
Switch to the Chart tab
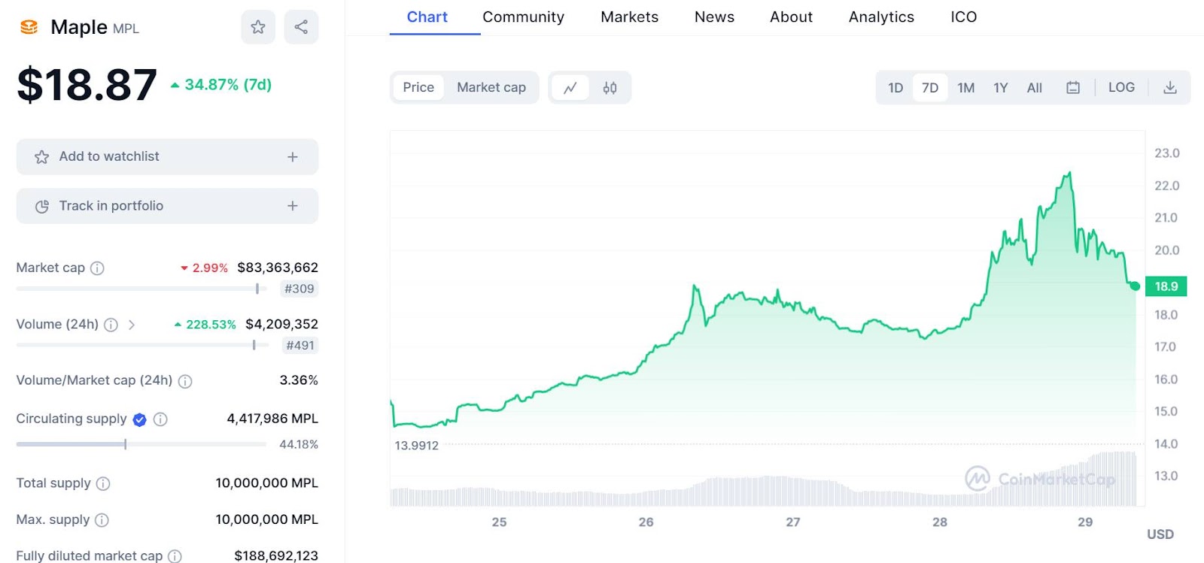pyautogui.click(x=427, y=17)
